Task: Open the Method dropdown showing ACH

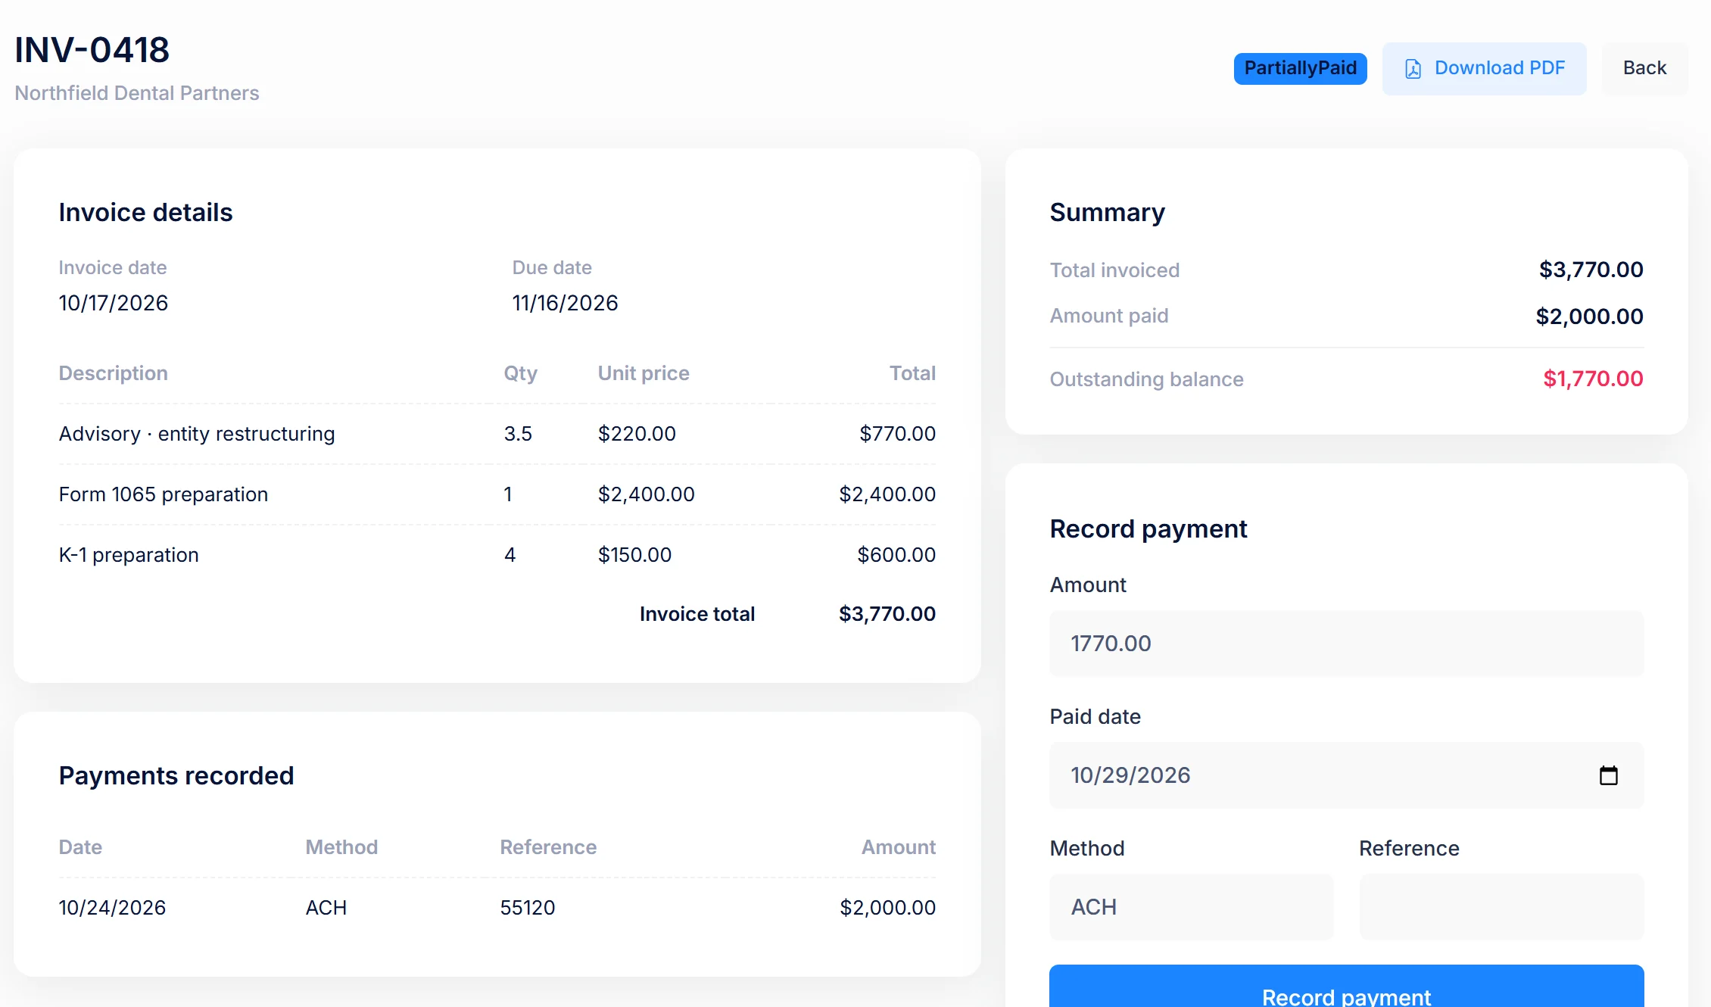Action: [1191, 907]
